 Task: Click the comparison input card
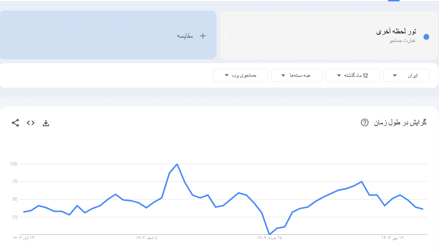108,35
